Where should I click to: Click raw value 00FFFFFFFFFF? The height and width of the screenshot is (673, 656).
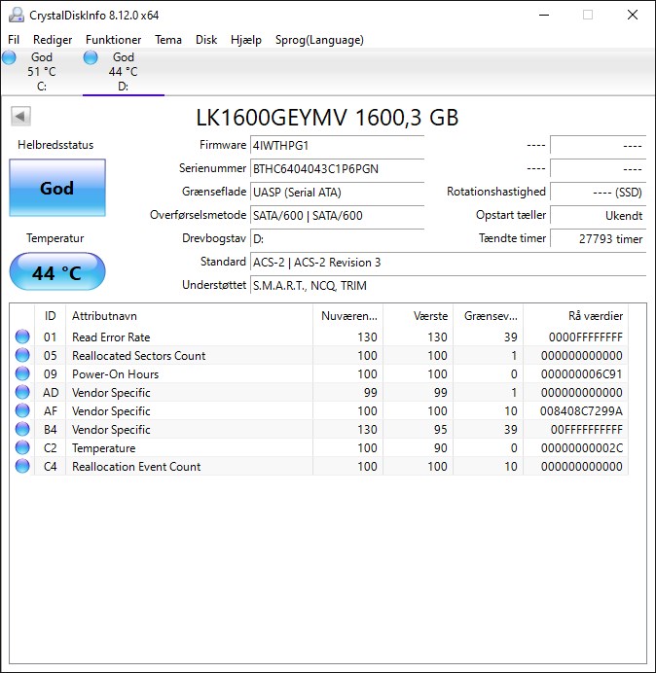point(586,429)
